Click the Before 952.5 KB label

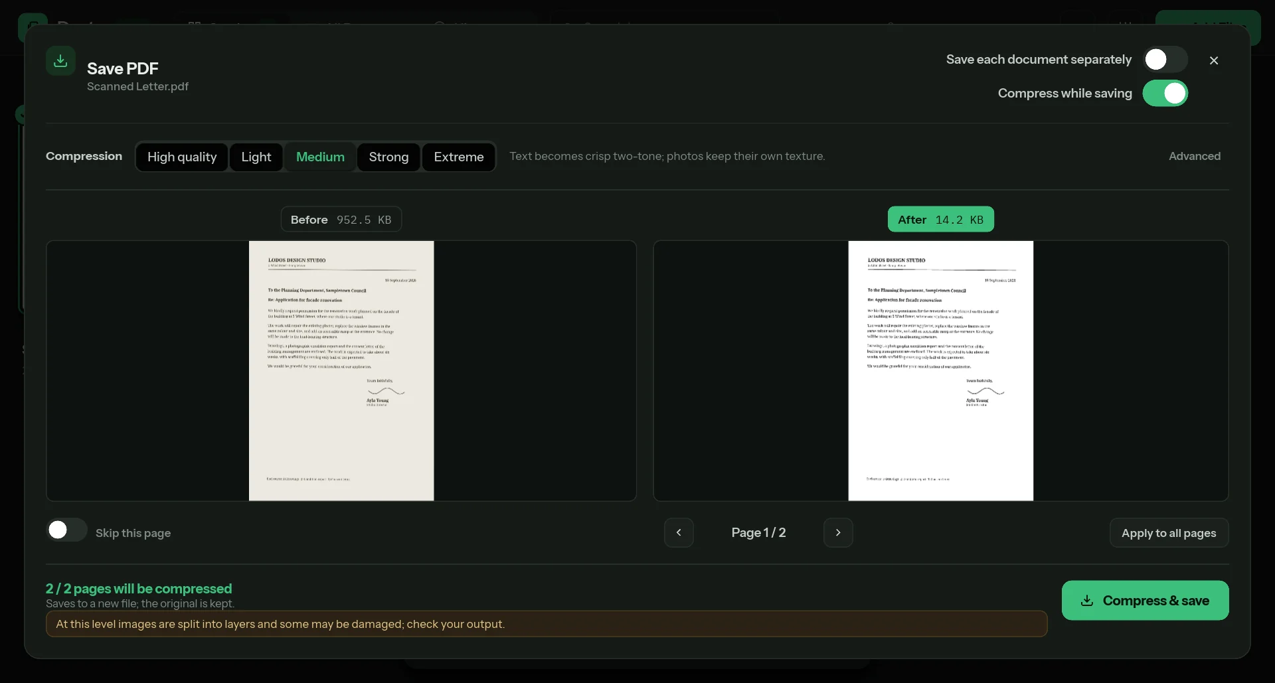[x=341, y=220]
